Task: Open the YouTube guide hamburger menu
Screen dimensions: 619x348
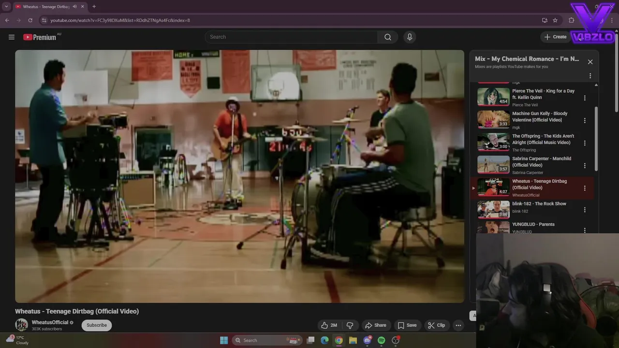Action: click(x=12, y=37)
